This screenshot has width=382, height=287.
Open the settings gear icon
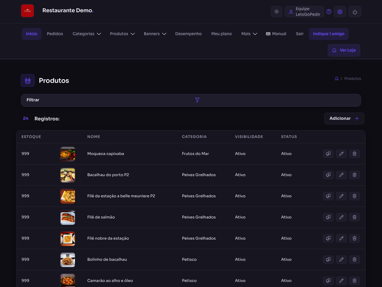[340, 12]
